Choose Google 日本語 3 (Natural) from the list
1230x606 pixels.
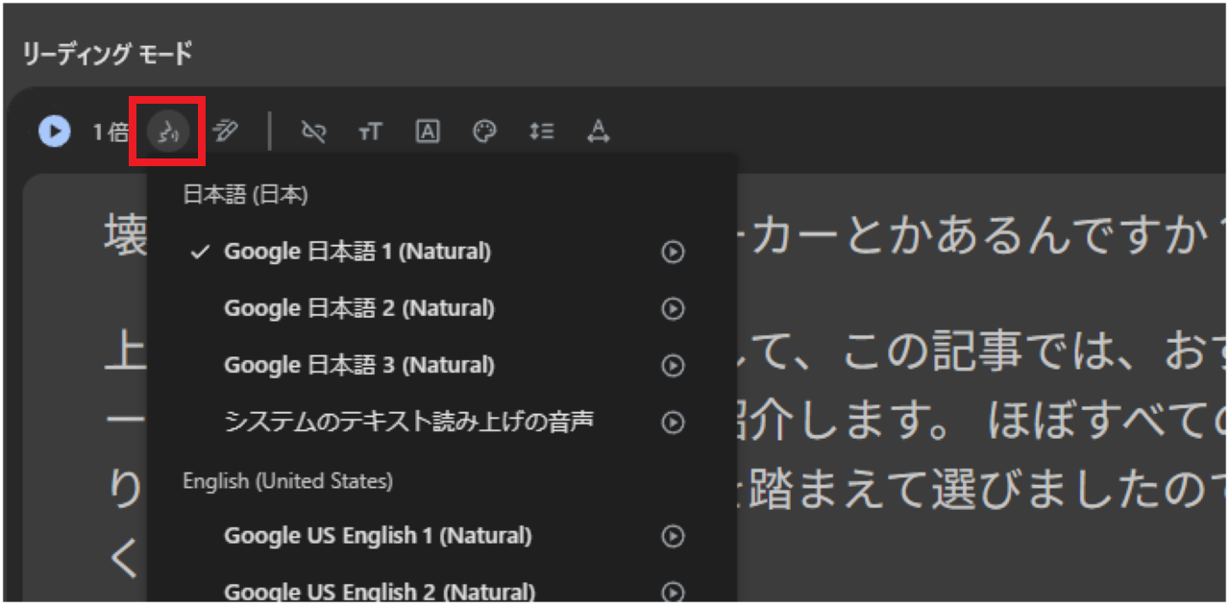coord(358,365)
